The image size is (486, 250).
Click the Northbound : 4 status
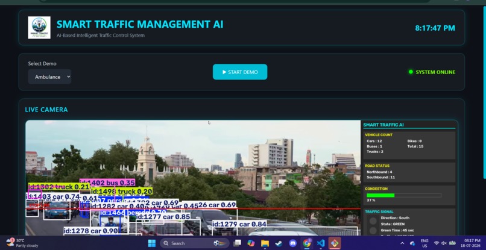379,172
